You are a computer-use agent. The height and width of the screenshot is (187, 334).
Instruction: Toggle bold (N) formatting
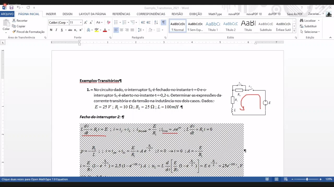[x=51, y=30]
